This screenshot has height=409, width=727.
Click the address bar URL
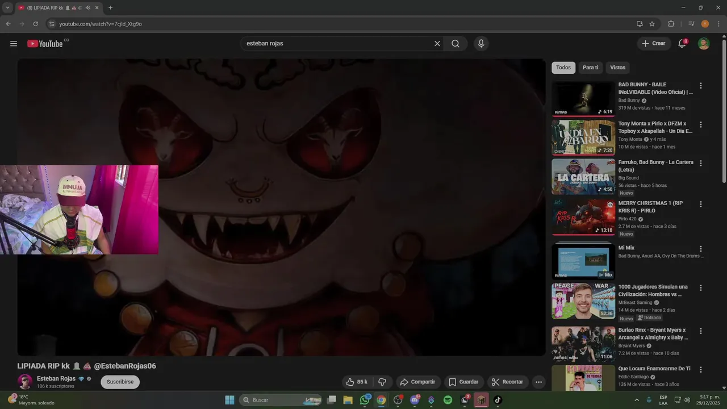[x=101, y=24]
